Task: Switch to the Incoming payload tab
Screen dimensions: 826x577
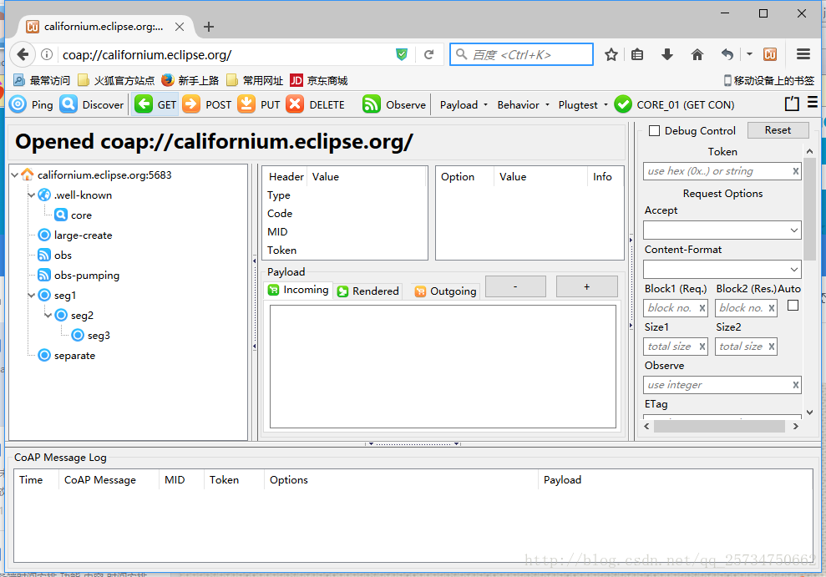Action: (x=298, y=290)
